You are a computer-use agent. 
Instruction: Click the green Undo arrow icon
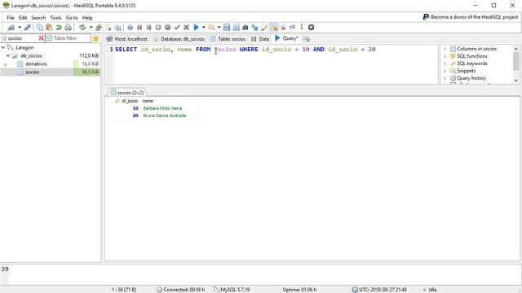coord(59,28)
